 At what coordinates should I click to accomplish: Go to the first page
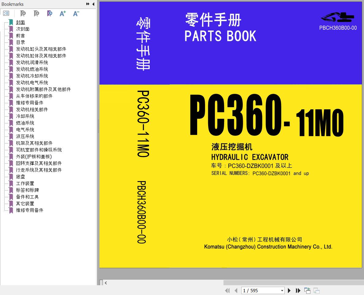[x=227, y=290]
